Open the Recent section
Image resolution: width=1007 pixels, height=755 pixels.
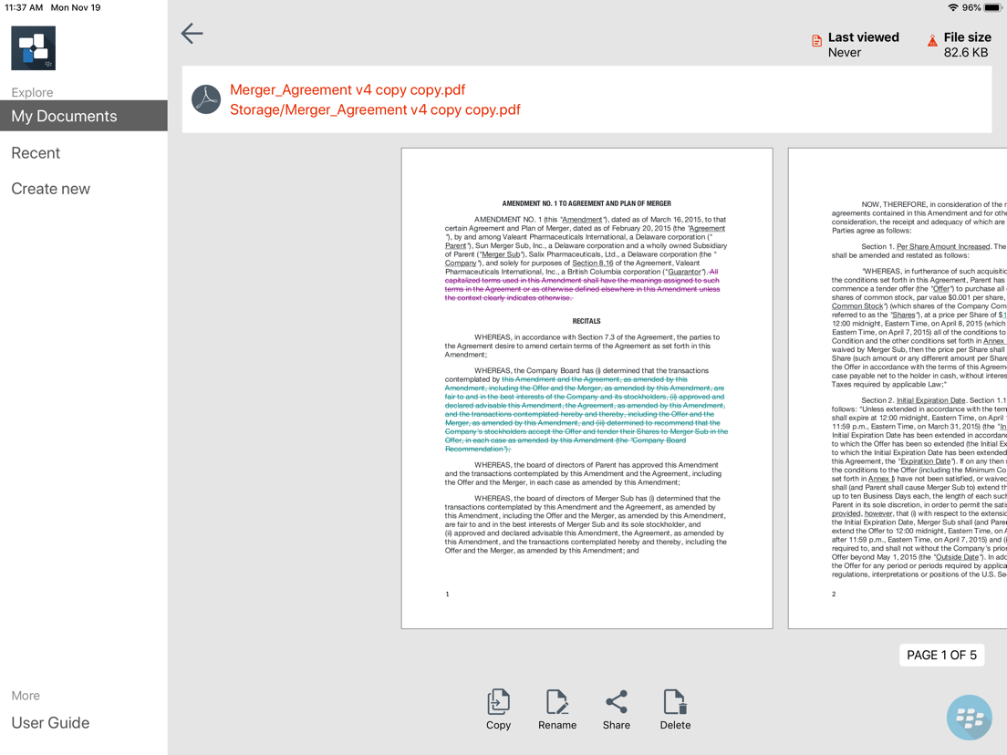click(x=36, y=153)
